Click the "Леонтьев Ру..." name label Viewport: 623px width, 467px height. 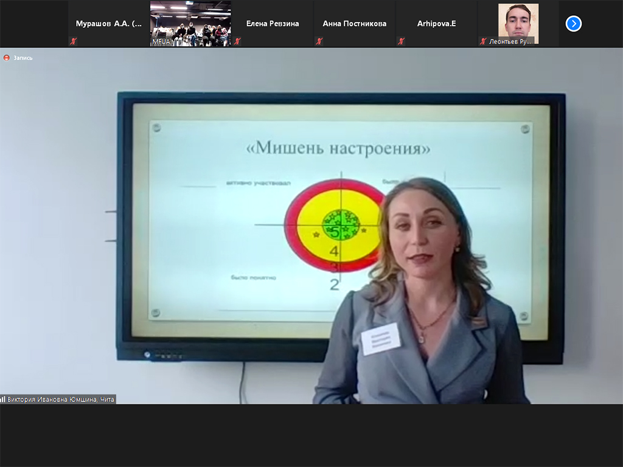510,41
